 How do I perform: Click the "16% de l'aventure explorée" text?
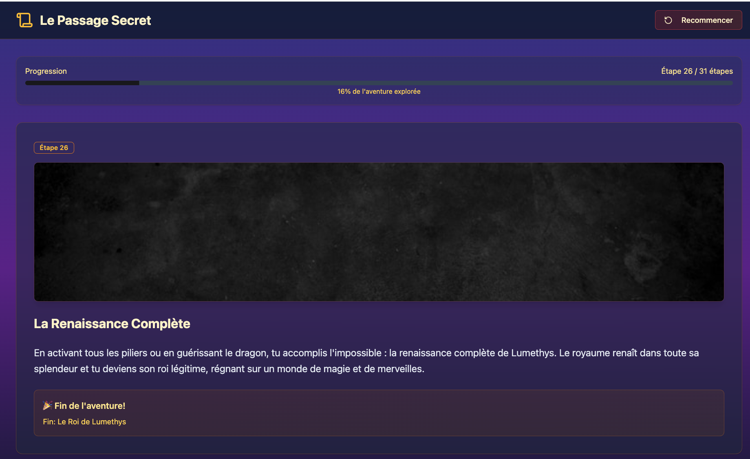coord(379,91)
